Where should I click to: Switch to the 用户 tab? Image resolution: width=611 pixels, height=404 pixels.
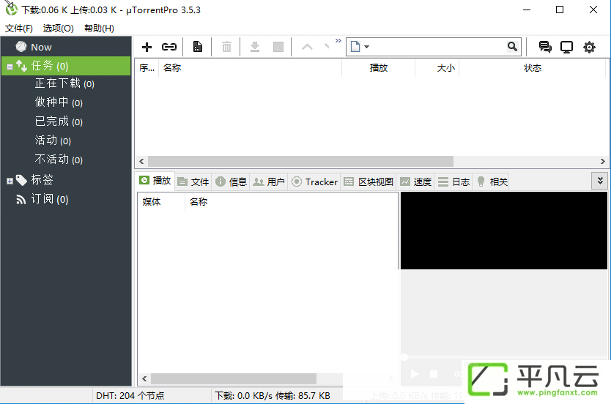[269, 182]
